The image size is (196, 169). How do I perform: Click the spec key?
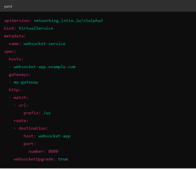coord(10,52)
